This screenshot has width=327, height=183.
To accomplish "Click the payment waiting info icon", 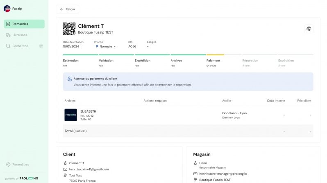I will (70, 79).
